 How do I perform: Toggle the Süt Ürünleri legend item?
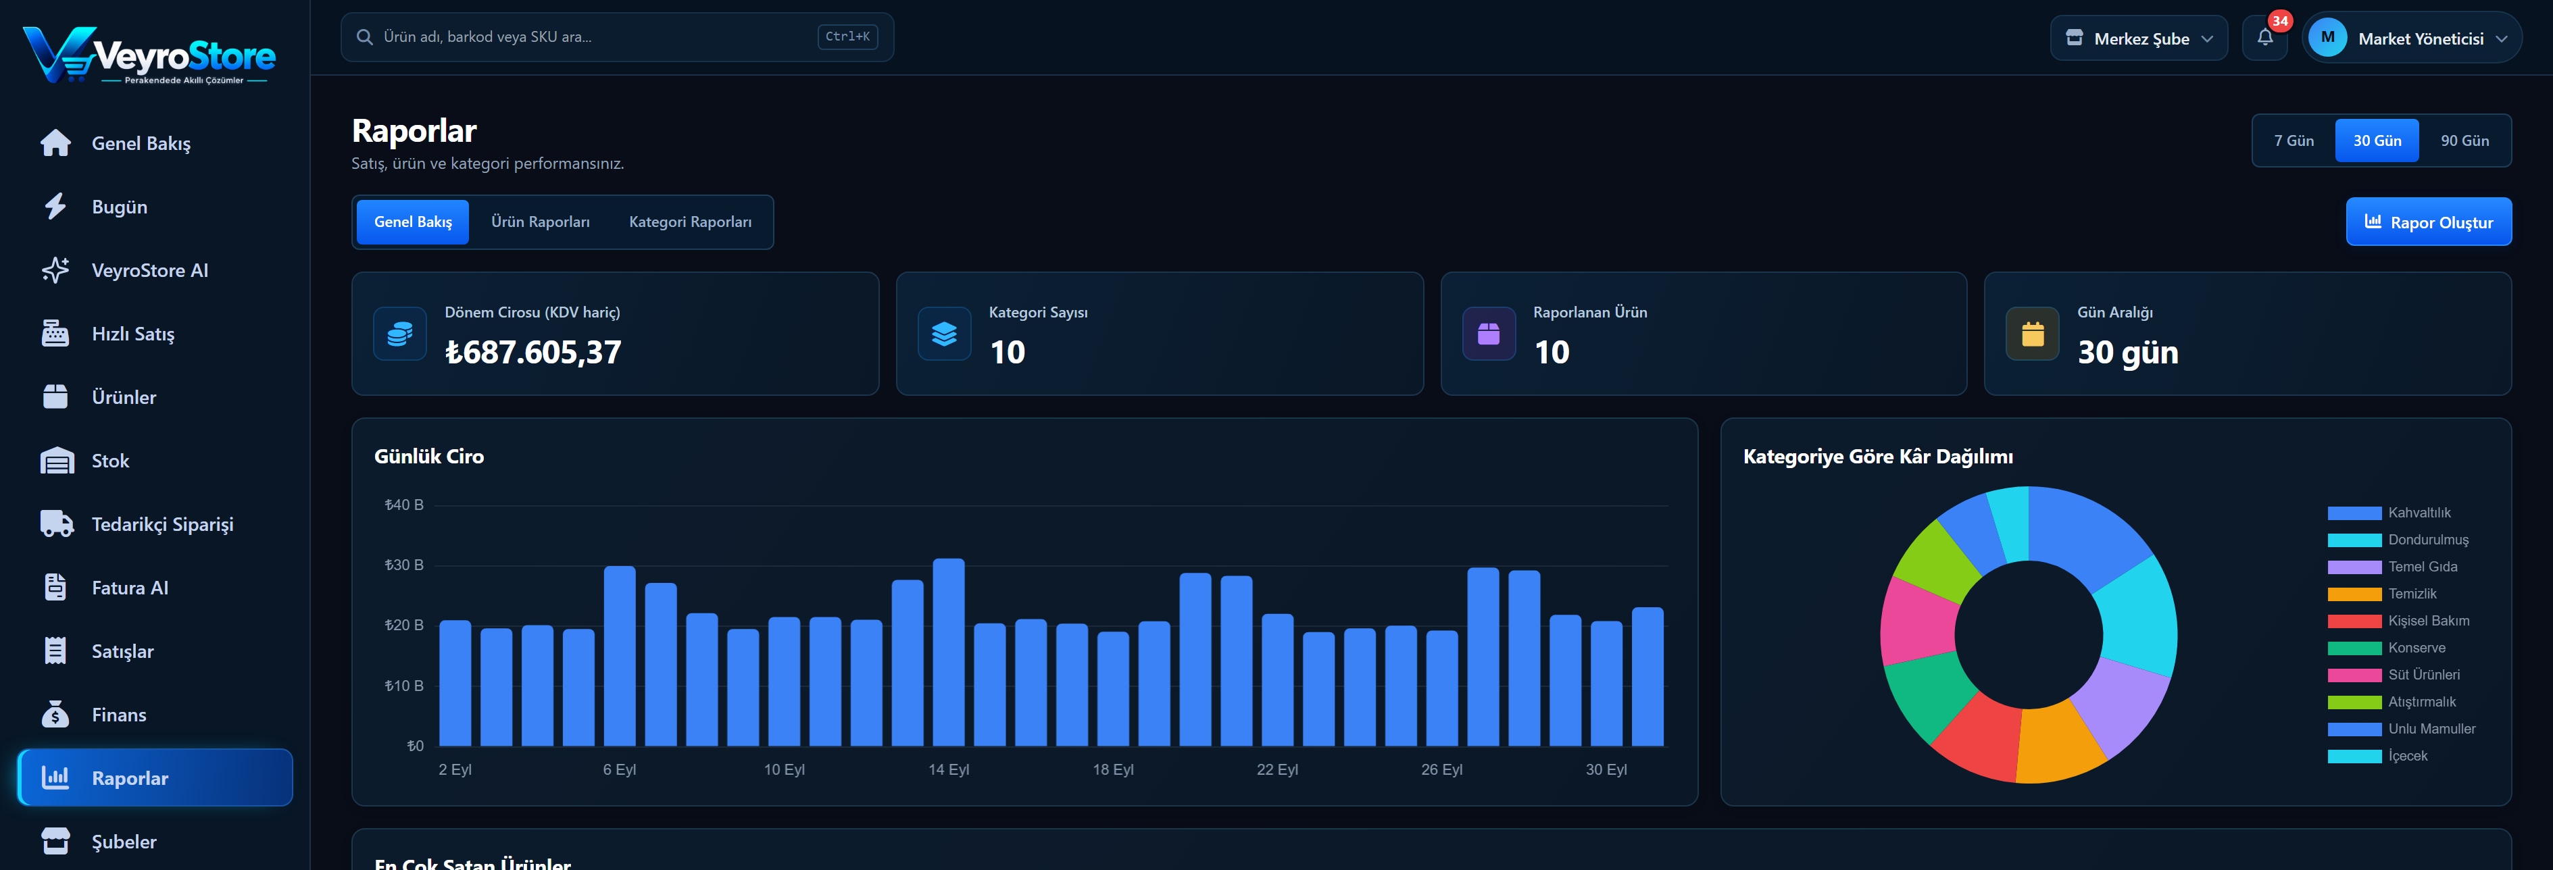pos(2394,675)
